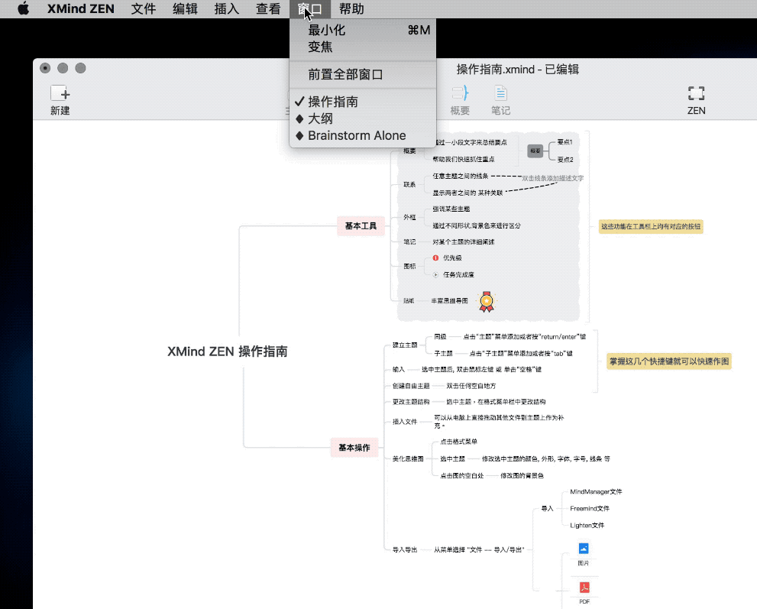Image resolution: width=757 pixels, height=609 pixels.
Task: Open the 查看 menu
Action: (268, 8)
